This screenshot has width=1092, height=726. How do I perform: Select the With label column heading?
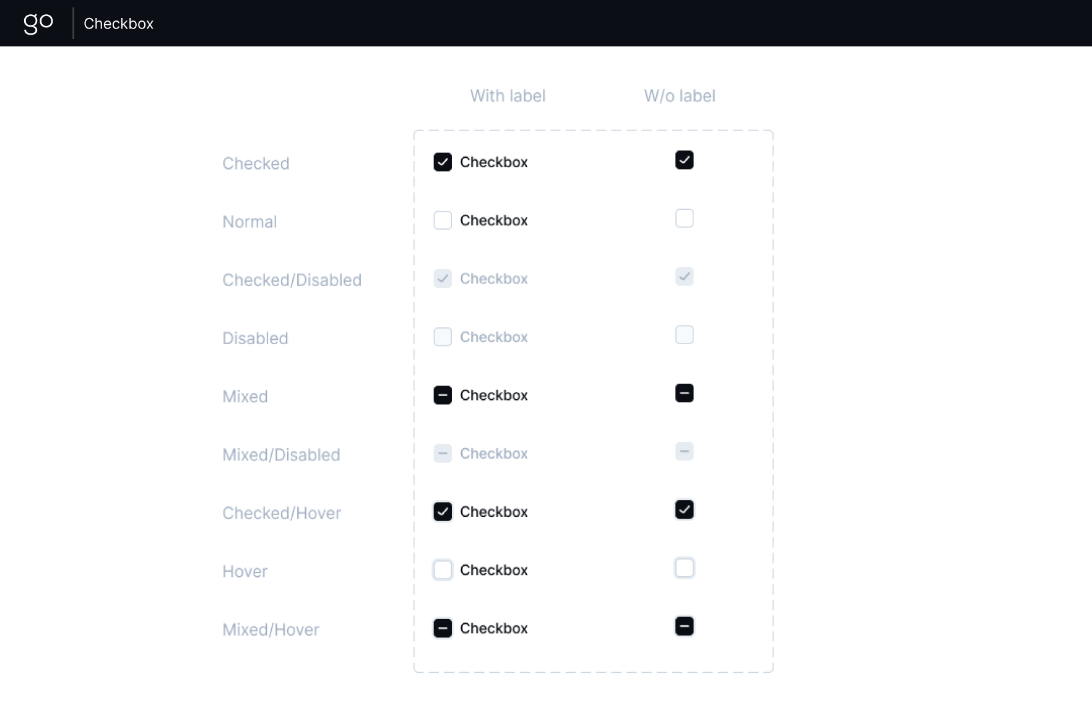(508, 96)
